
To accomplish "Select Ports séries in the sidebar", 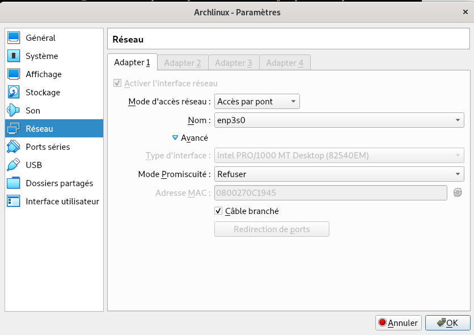I will [54, 146].
